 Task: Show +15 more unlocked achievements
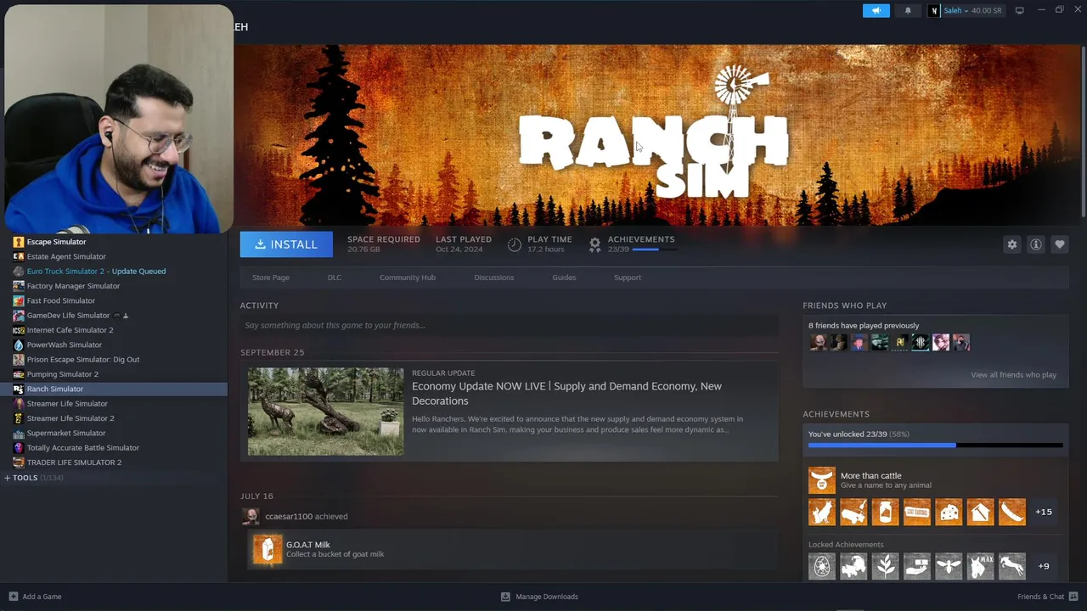[x=1044, y=512]
